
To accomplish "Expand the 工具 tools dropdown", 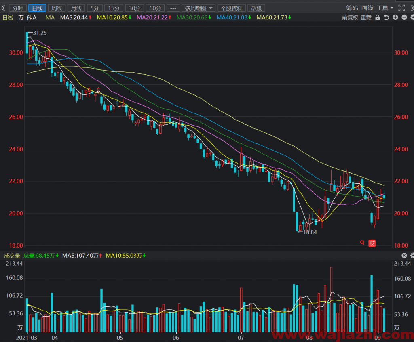I will 385,8.
